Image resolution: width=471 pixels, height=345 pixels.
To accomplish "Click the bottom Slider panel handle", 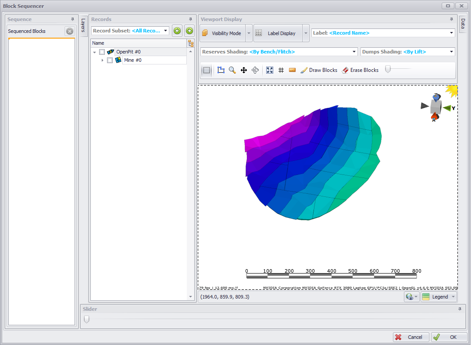I will coord(86,320).
